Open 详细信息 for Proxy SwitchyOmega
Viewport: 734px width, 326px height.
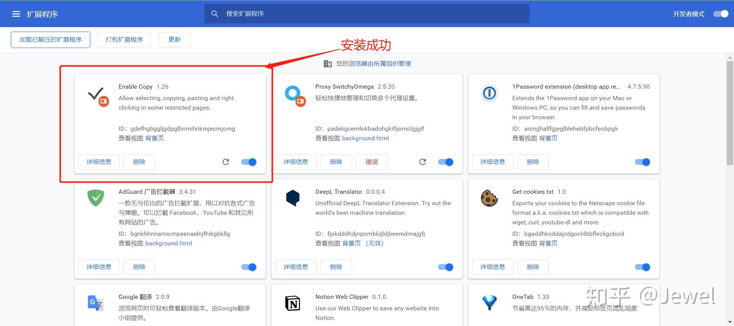point(296,162)
